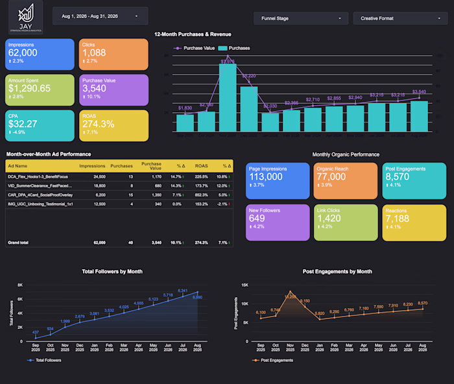Click the 6,100 engagements data label
The width and height of the screenshot is (454, 384).
(261, 313)
